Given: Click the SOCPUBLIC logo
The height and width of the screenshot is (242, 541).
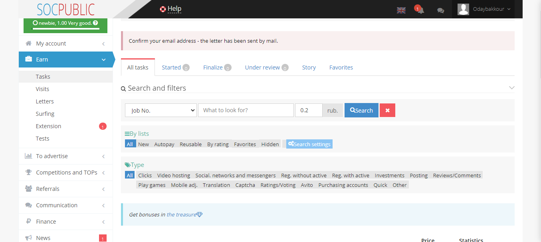Looking at the screenshot, I should coord(65,9).
